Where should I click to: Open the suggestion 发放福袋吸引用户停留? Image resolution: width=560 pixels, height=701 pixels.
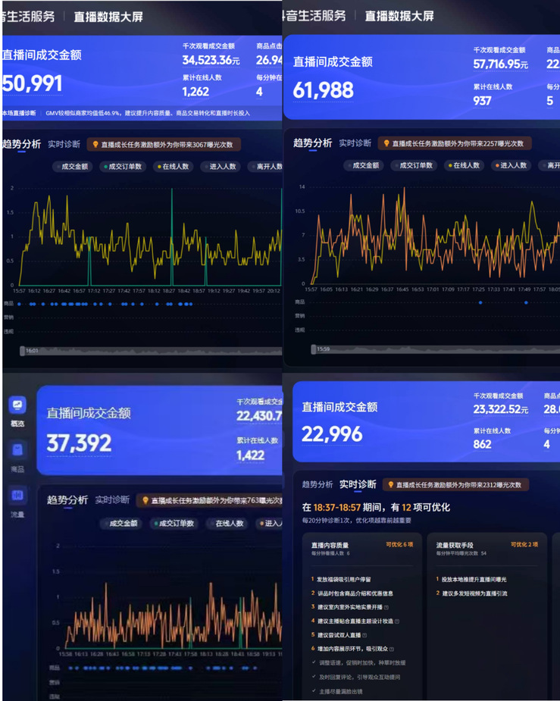344,580
